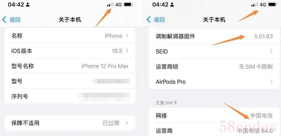Open the SEID row chevron

pos(271,51)
